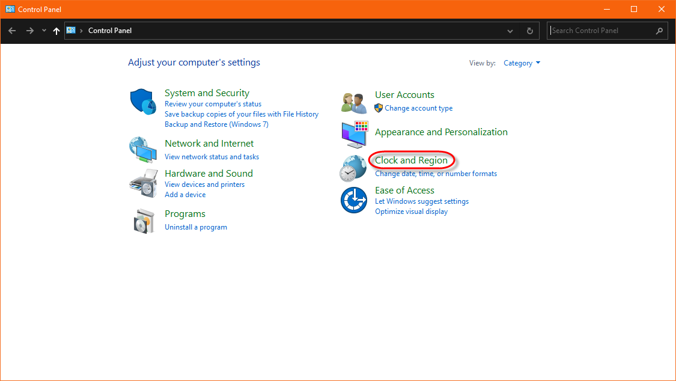676x381 pixels.
Task: Click the Control Panel title bar icon
Action: (10, 9)
